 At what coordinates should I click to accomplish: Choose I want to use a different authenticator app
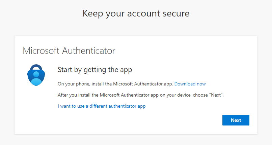click(102, 106)
